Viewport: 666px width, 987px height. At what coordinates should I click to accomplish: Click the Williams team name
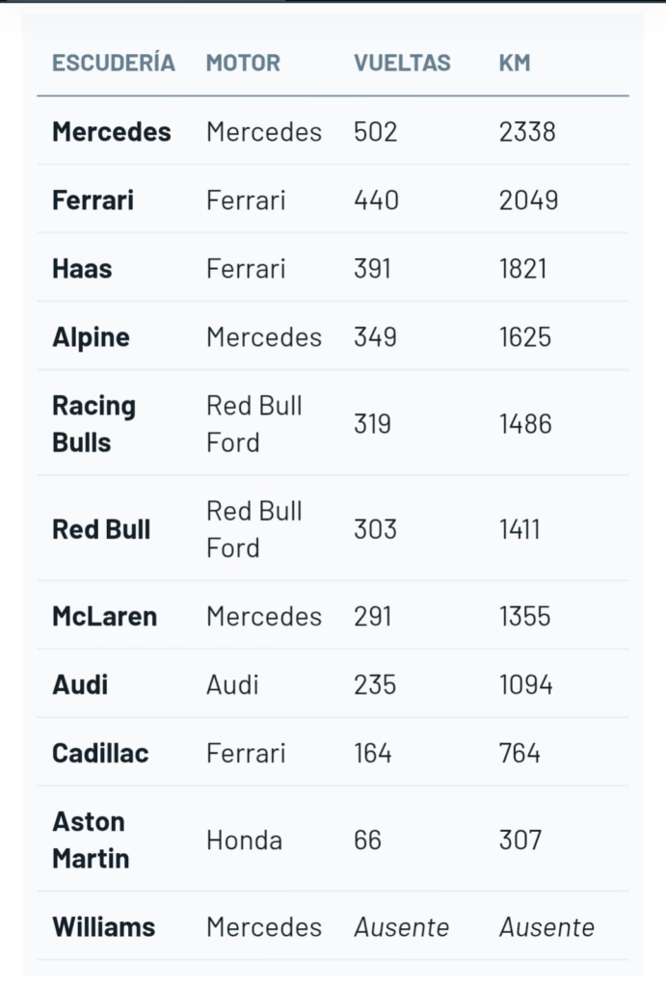pyautogui.click(x=103, y=927)
